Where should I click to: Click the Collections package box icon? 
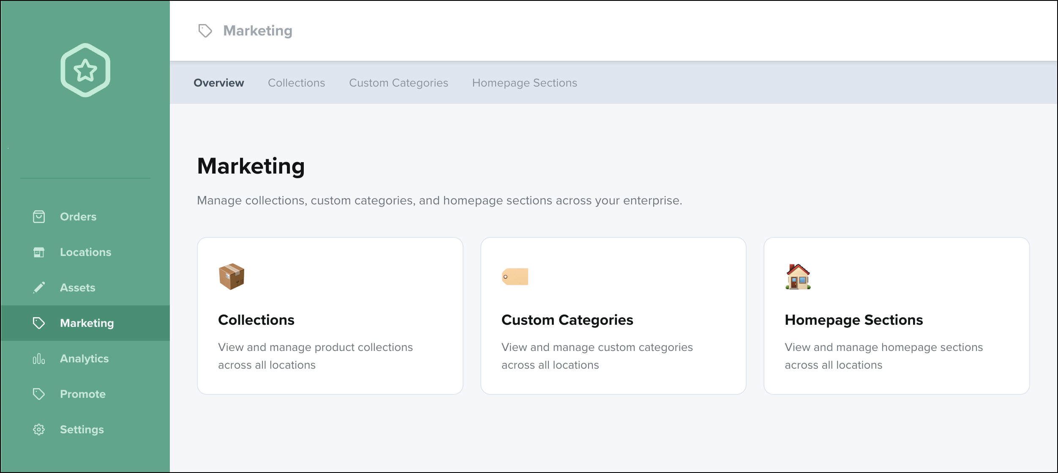(232, 277)
